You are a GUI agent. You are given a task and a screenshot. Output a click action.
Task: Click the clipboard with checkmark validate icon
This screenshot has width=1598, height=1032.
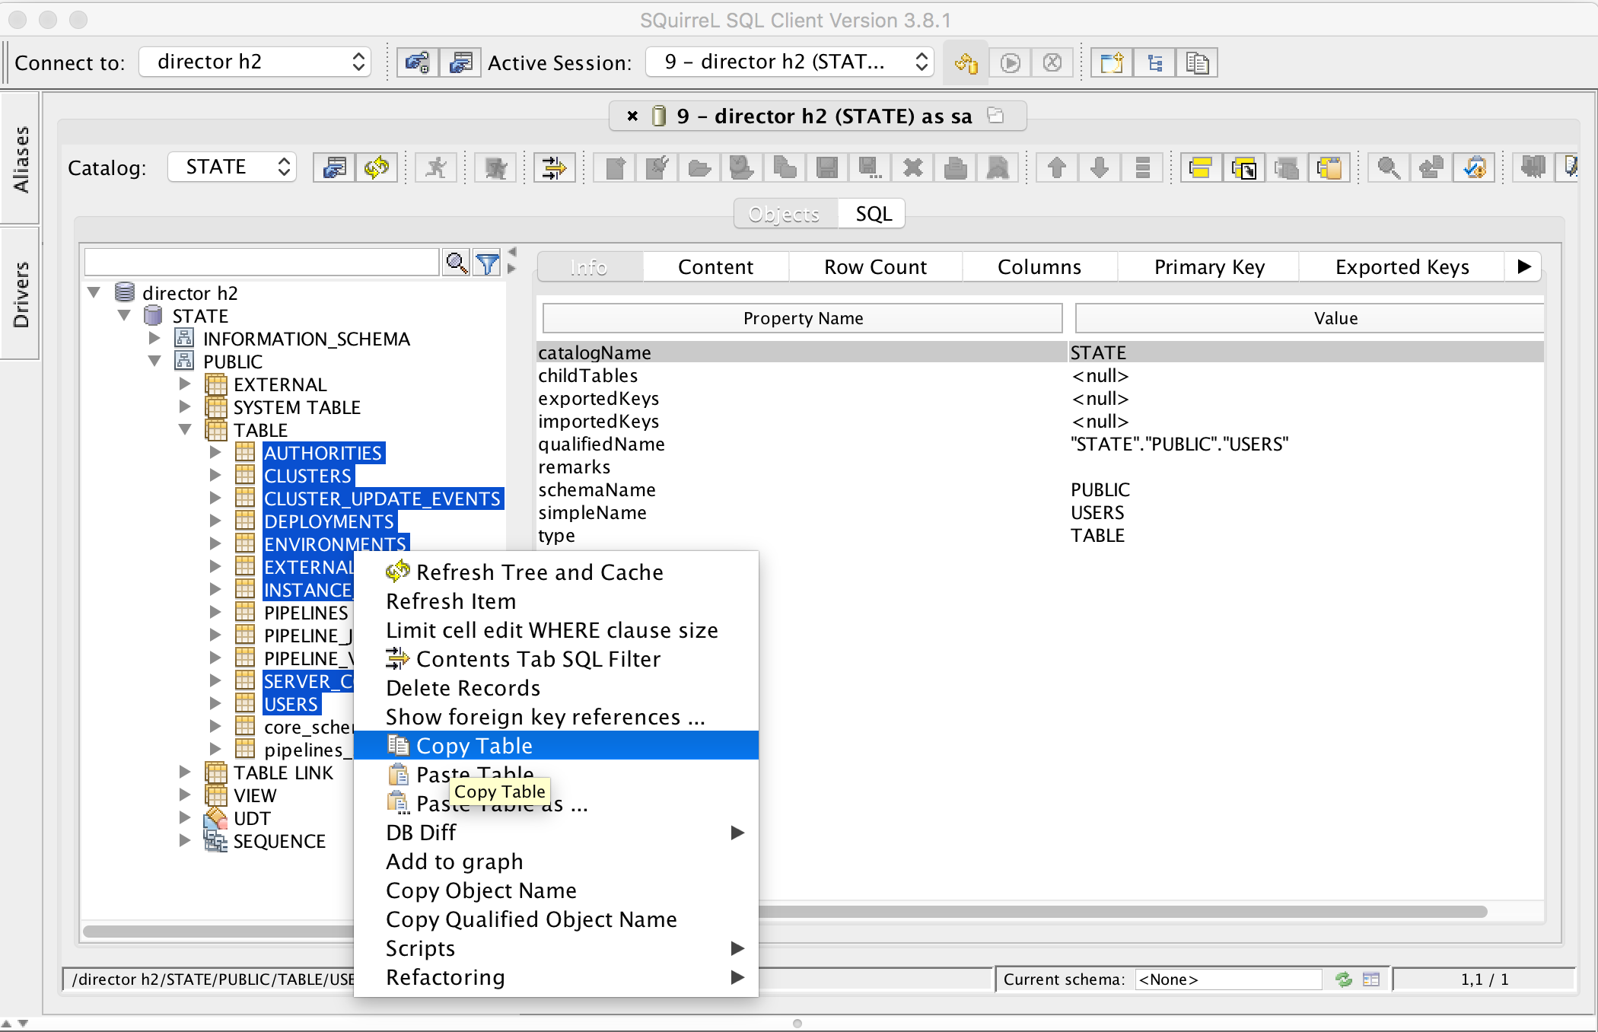click(1474, 167)
